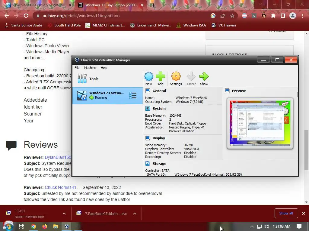Create a new VM with New icon

pos(148,79)
